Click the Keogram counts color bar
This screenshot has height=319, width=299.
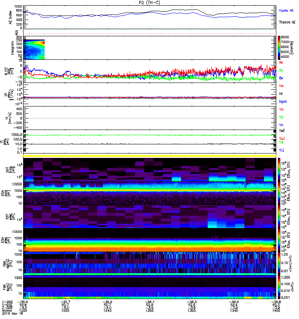click(279, 47)
